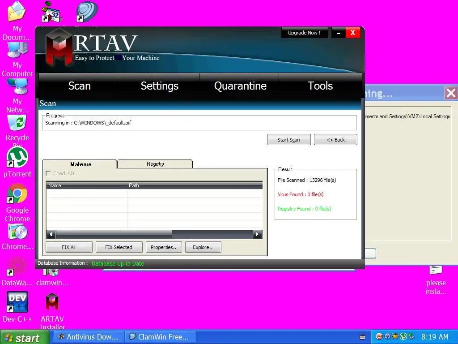The width and height of the screenshot is (458, 344).
Task: Click the on-screen keyboard taskbar icon
Action: [x=362, y=337]
